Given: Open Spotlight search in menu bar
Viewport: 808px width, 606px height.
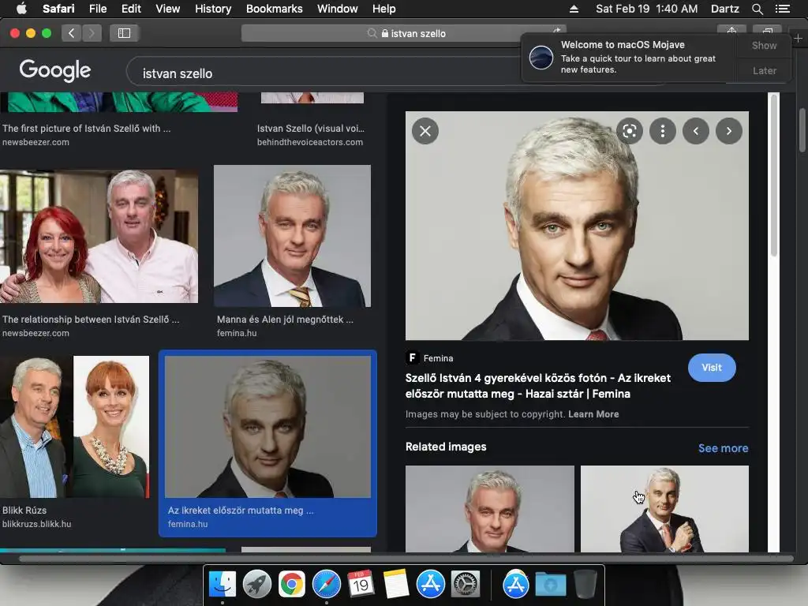Looking at the screenshot, I should pyautogui.click(x=757, y=9).
